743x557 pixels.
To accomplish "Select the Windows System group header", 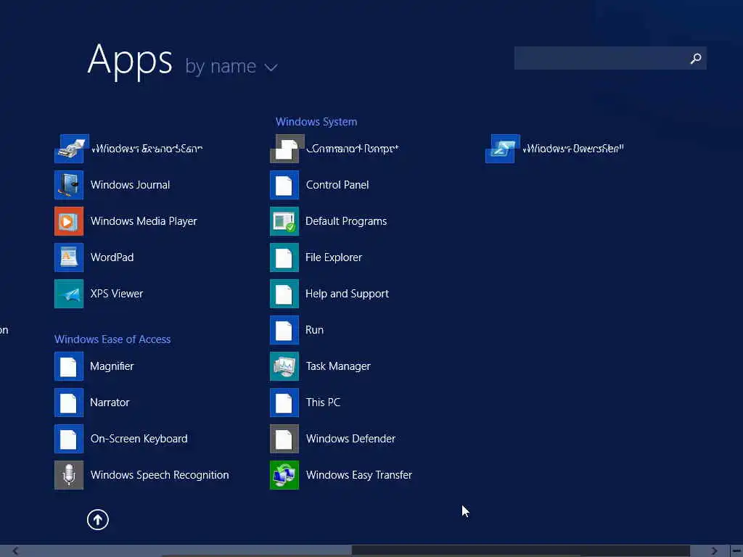I will tap(316, 122).
